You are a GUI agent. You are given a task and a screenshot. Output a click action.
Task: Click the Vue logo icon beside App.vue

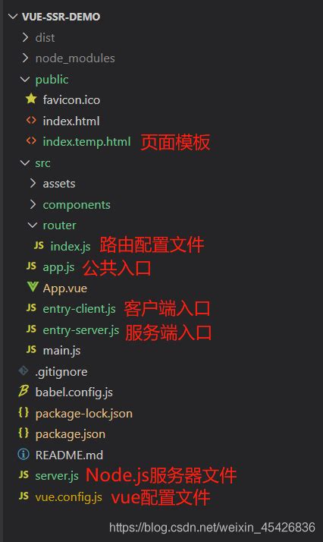(x=33, y=287)
